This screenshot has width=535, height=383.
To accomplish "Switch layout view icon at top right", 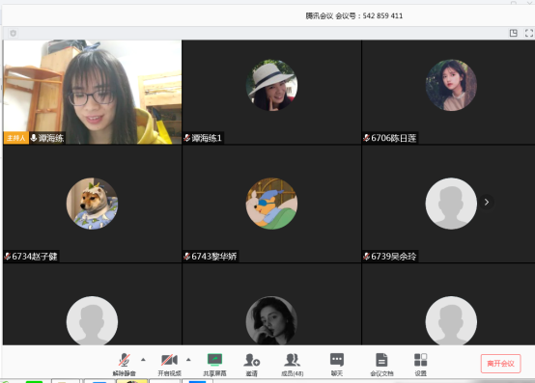I will point(513,33).
